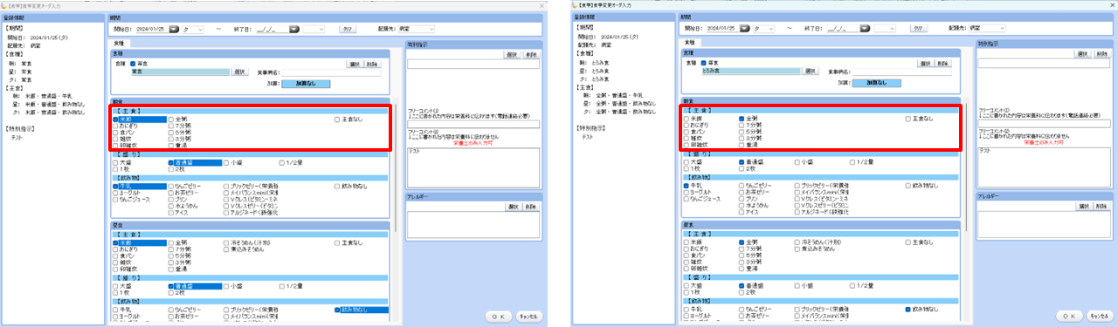Viewport: 1118px width, 327px height.
Task: Check breakfast ヨーグルト in left window
Action: coord(115,193)
